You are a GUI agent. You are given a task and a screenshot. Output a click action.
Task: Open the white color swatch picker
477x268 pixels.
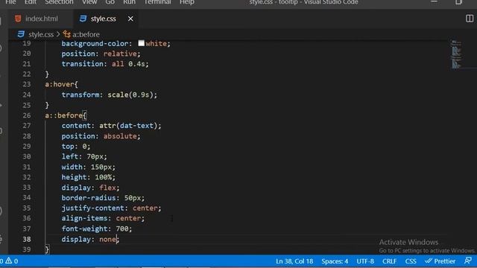coord(141,43)
